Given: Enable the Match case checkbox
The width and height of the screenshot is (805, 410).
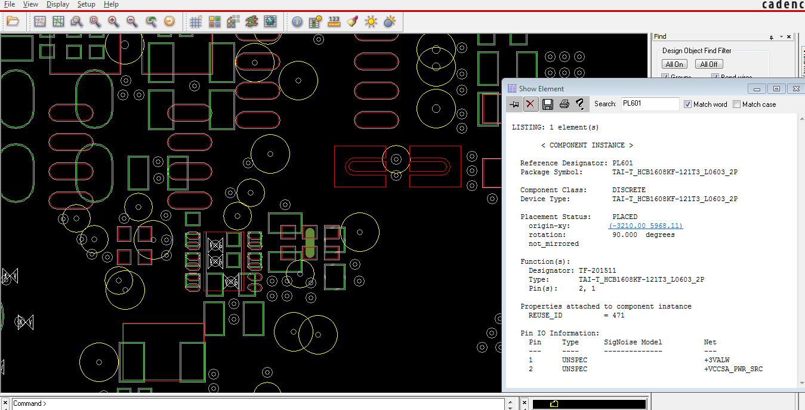Looking at the screenshot, I should pyautogui.click(x=737, y=104).
